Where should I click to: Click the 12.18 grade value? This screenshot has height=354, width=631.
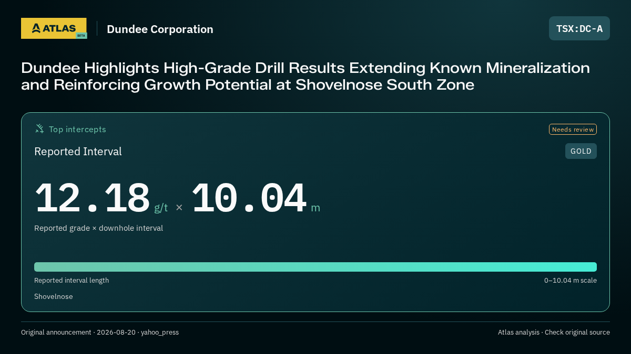click(x=93, y=198)
